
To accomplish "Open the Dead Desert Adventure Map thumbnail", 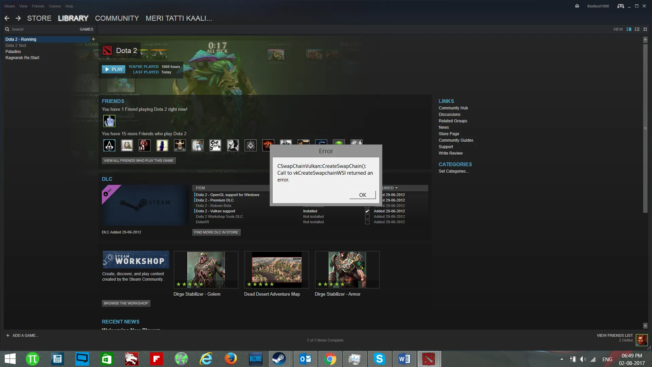I will 276,269.
